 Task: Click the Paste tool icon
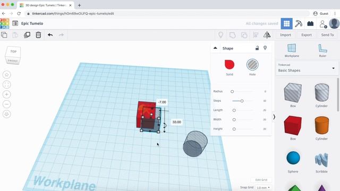click(x=15, y=35)
